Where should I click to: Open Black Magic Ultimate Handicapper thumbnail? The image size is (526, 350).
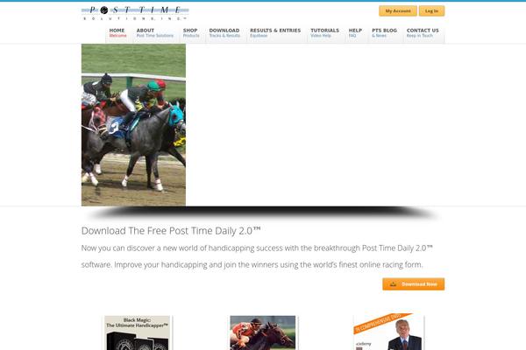point(138,332)
